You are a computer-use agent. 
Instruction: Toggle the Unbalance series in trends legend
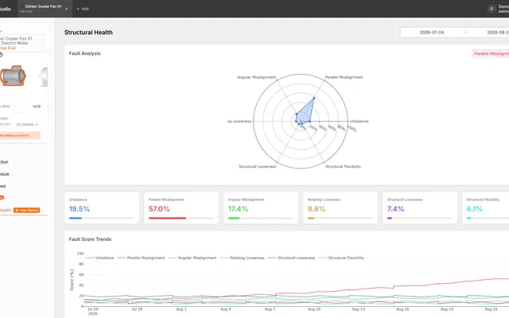[99, 258]
